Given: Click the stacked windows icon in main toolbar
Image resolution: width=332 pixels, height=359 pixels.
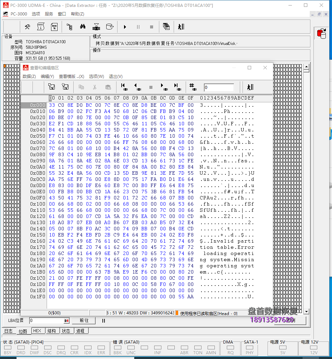Looking at the screenshot, I should point(166,27).
